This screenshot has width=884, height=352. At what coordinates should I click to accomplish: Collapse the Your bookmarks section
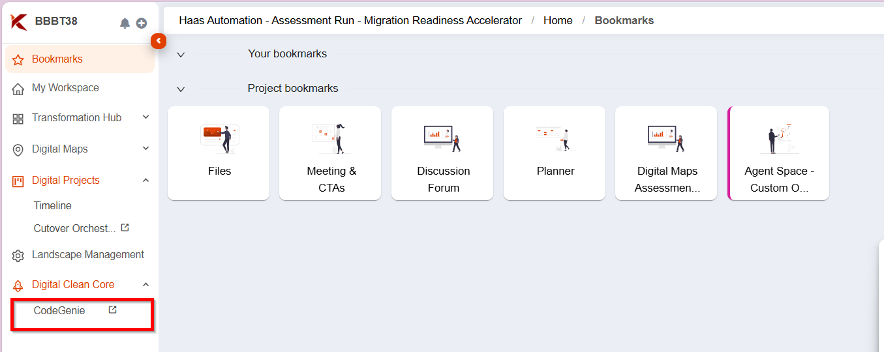coord(181,55)
